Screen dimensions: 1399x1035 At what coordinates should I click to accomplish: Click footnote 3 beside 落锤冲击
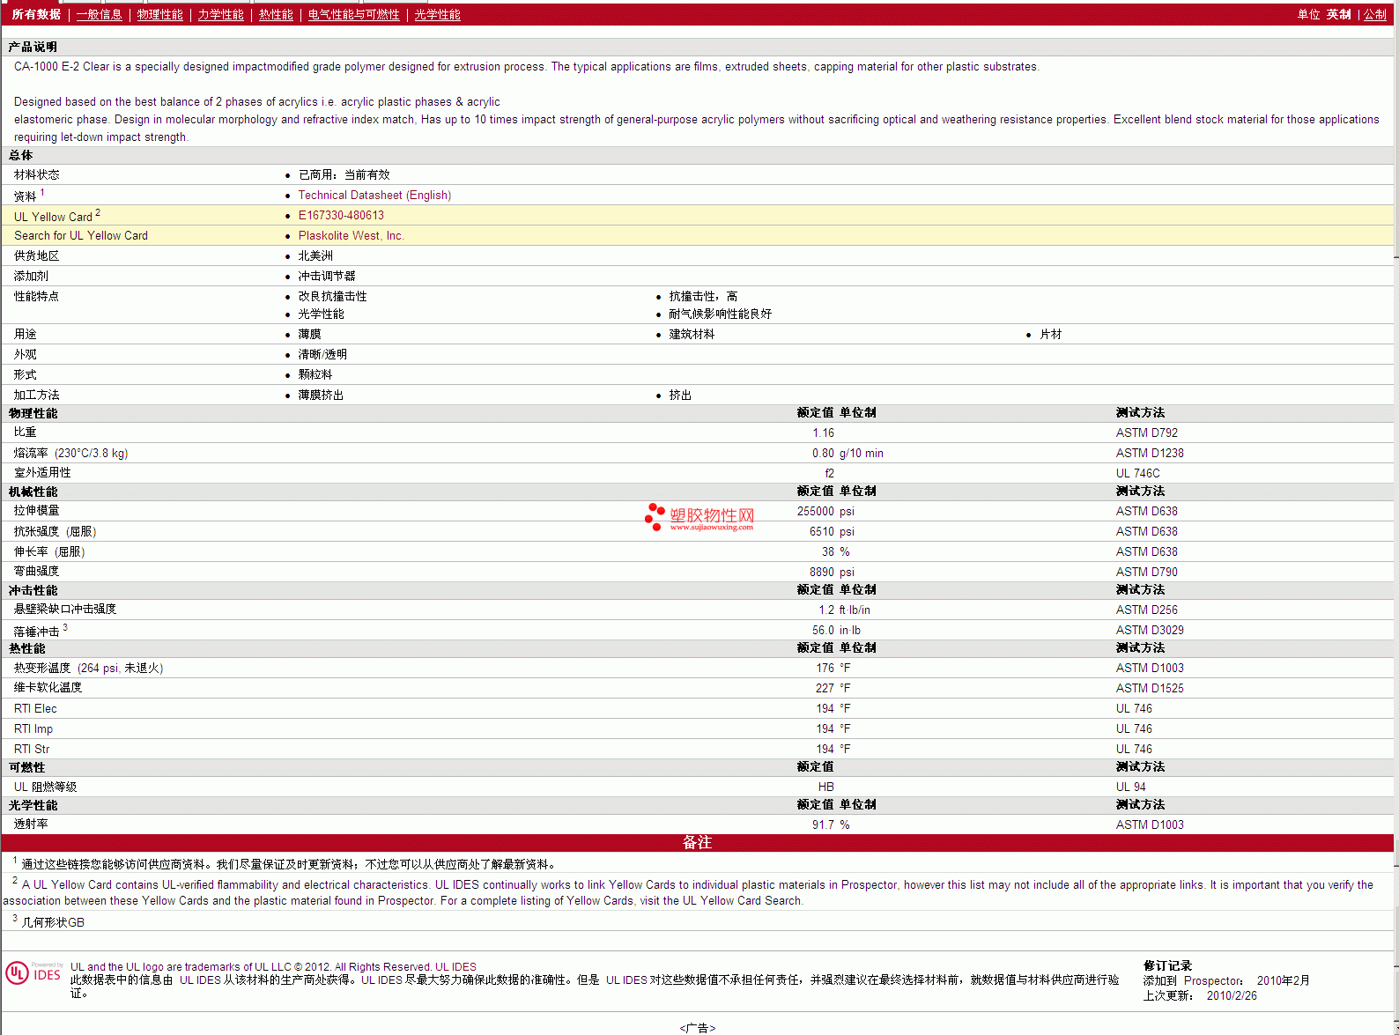[x=65, y=627]
